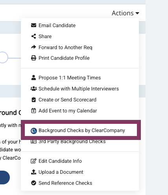This screenshot has width=168, height=195.
Task: Click the group icon for multiple interviewers
Action: (x=33, y=89)
